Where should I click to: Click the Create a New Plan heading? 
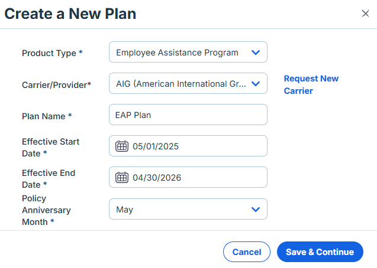click(70, 14)
